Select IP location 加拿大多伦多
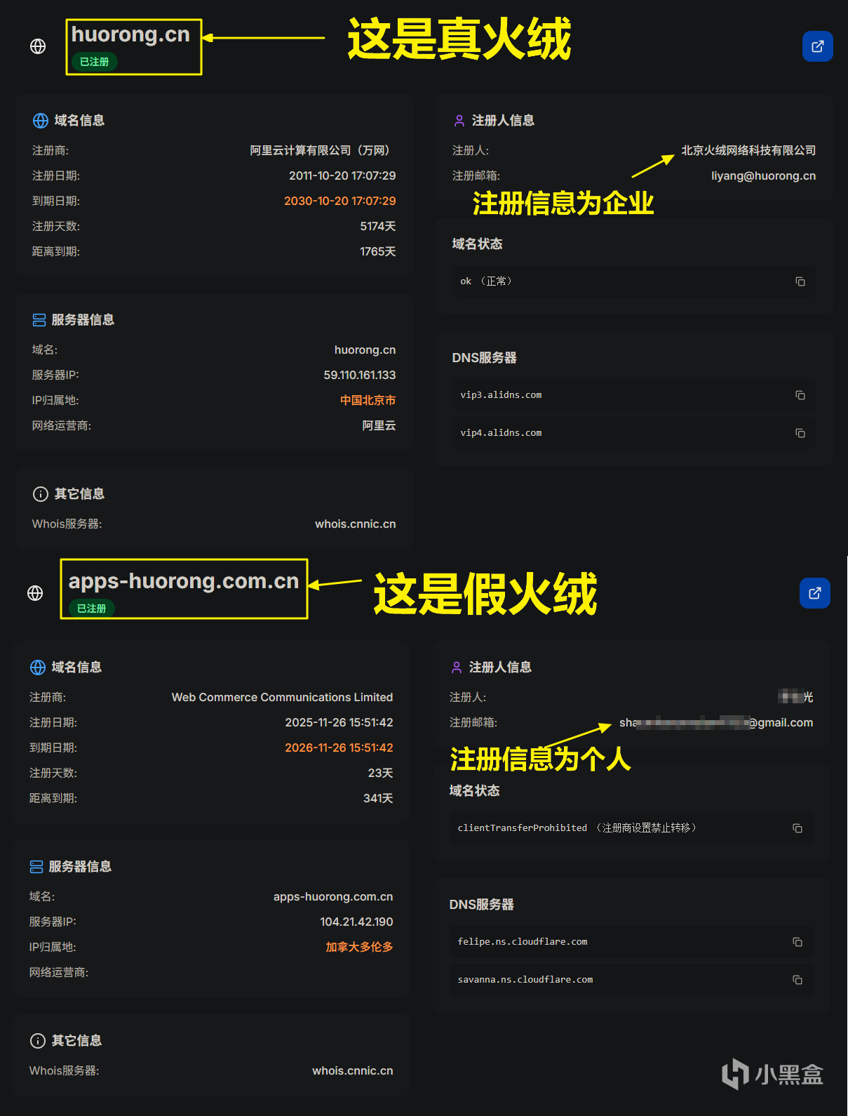 coord(359,947)
